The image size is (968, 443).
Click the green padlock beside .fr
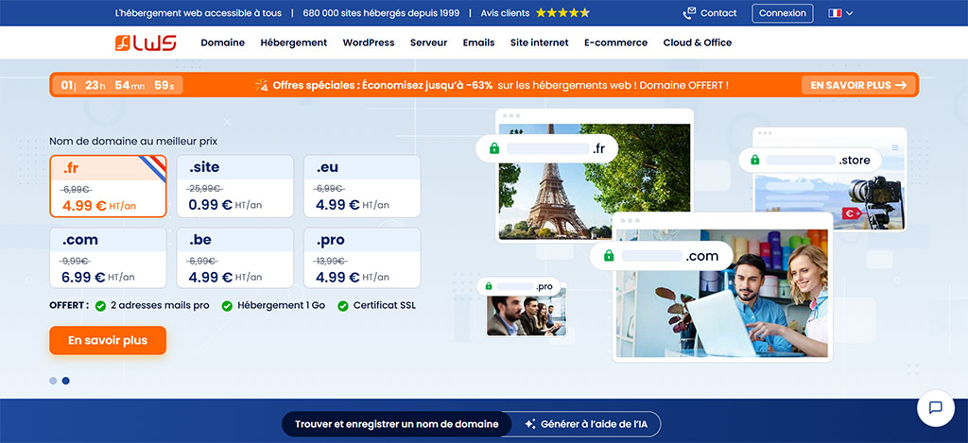pos(493,148)
